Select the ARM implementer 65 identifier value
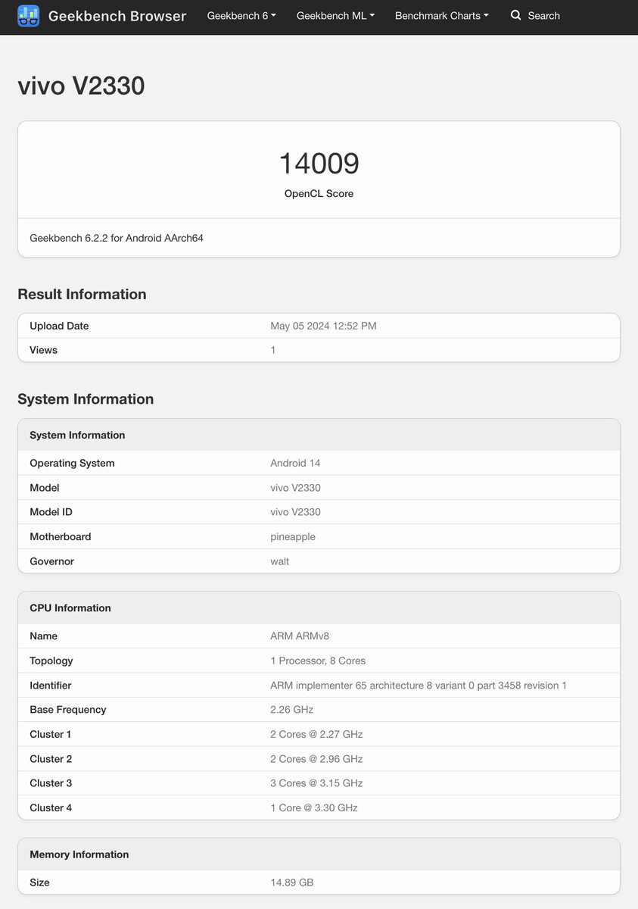This screenshot has height=909, width=638. tap(419, 686)
